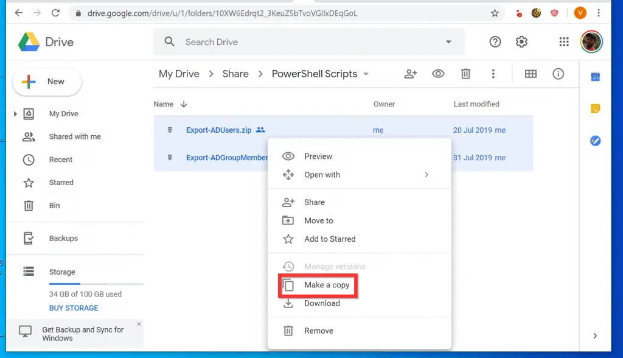Screen dimensions: 623x358
Task: Open advanced search options dropdown
Action: pos(448,42)
